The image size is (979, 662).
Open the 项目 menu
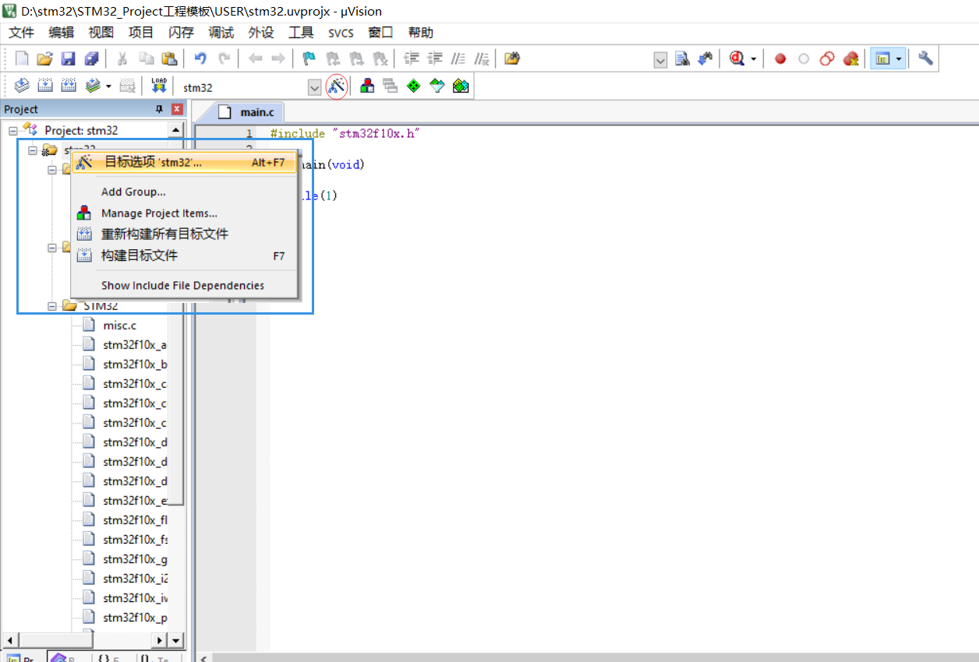point(141,33)
